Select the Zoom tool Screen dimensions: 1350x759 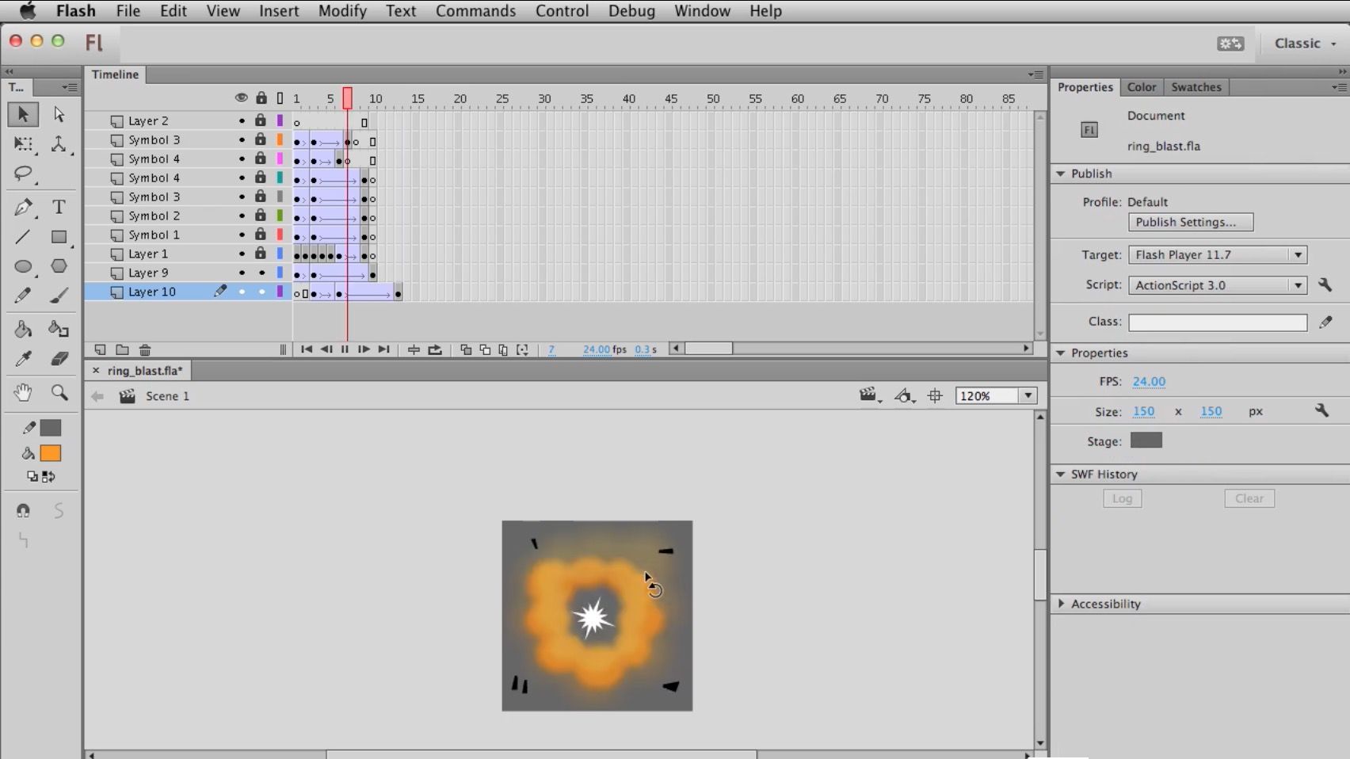point(59,392)
